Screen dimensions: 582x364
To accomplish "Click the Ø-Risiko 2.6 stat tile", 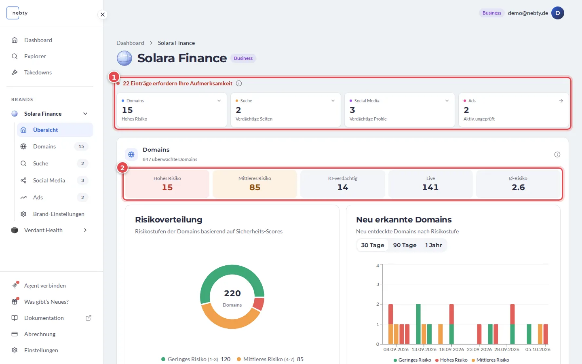I will pyautogui.click(x=519, y=184).
